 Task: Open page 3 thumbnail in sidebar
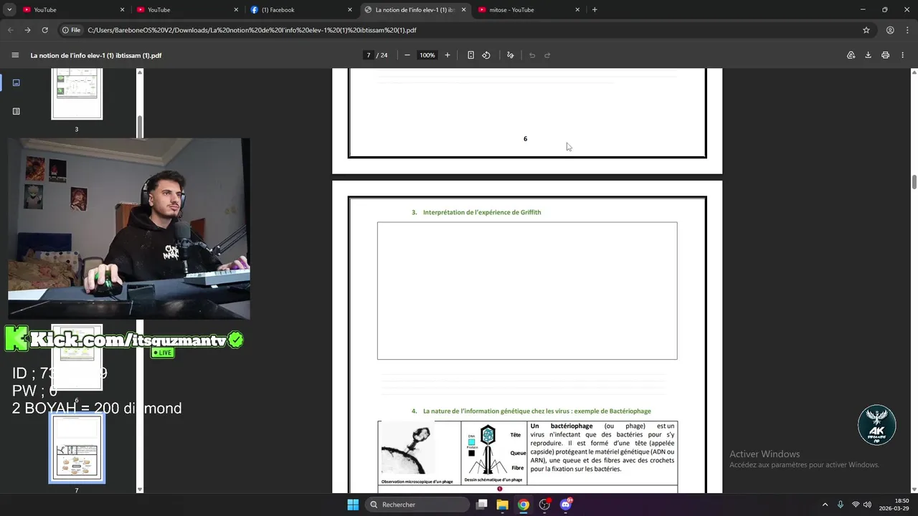(x=77, y=93)
